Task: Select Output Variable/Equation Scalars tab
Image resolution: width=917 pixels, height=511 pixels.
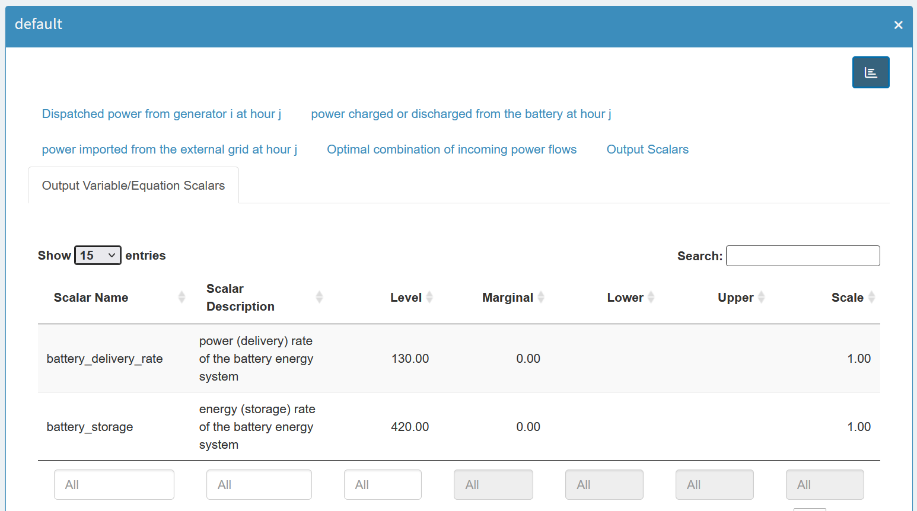Action: pyautogui.click(x=133, y=186)
